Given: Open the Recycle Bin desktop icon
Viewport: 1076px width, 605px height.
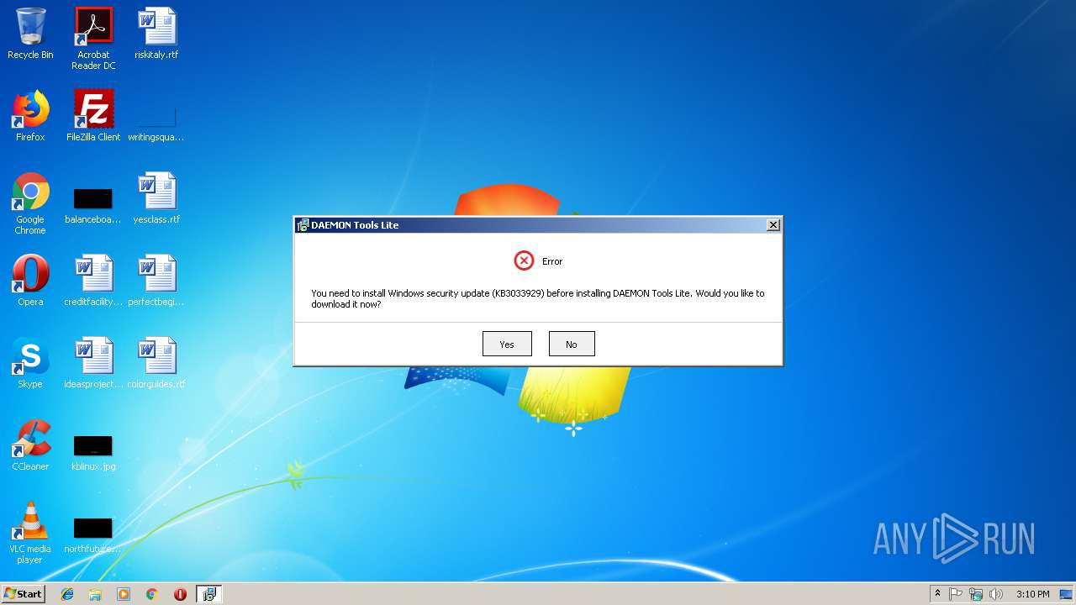Looking at the screenshot, I should click(x=30, y=34).
